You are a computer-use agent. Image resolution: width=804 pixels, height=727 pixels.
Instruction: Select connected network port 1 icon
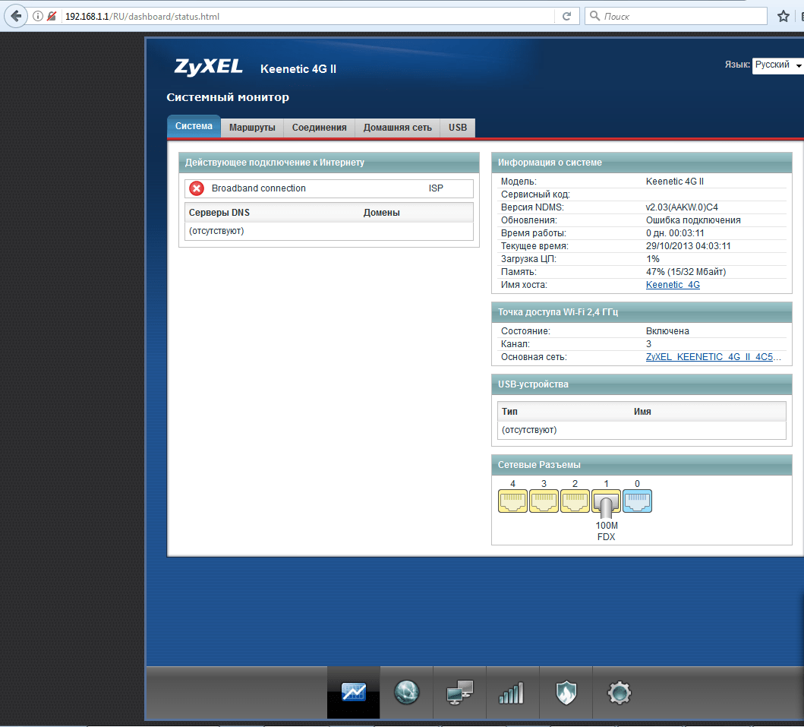pyautogui.click(x=606, y=502)
